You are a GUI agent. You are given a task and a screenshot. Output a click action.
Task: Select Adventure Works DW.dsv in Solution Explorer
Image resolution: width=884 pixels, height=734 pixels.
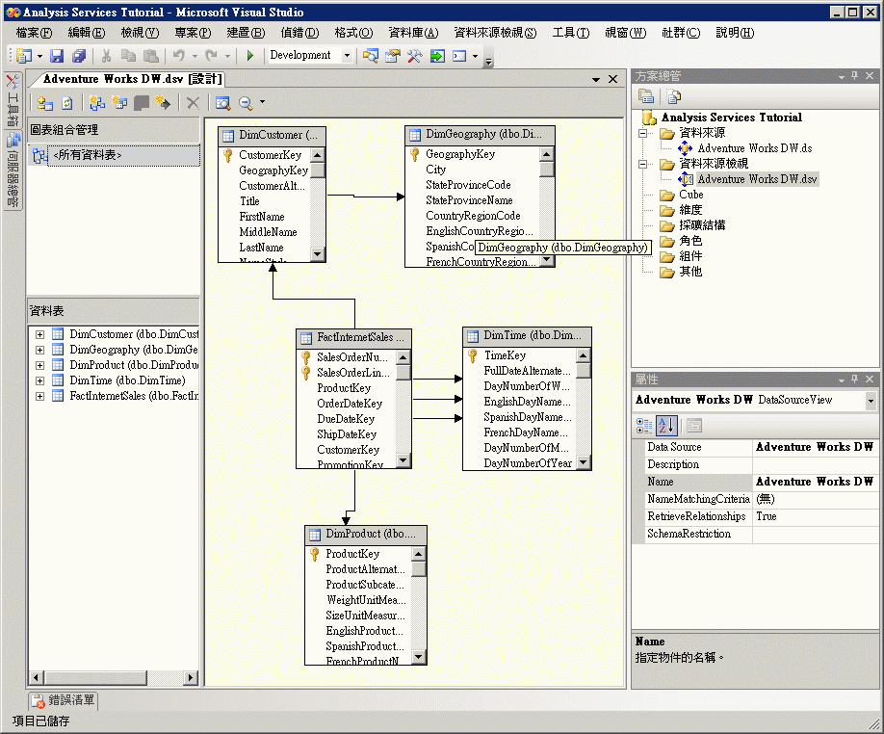click(x=757, y=179)
